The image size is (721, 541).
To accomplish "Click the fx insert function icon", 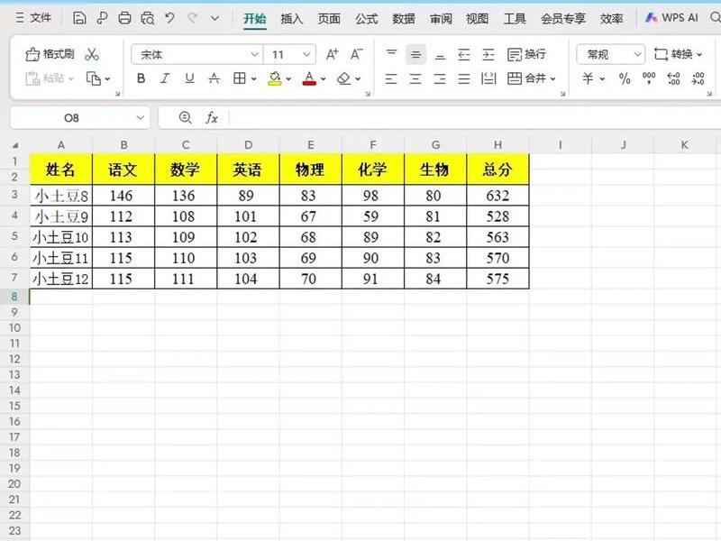I will point(212,118).
